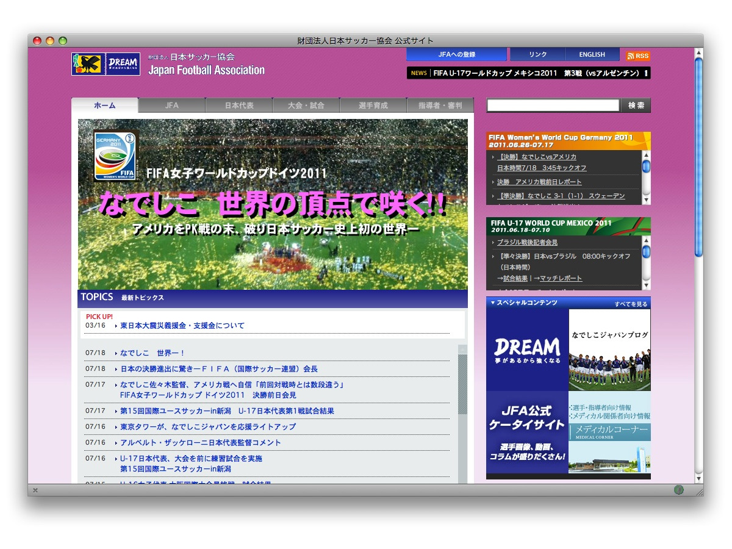The image size is (732, 549).
Task: Focus the site search input field
Action: tap(553, 106)
